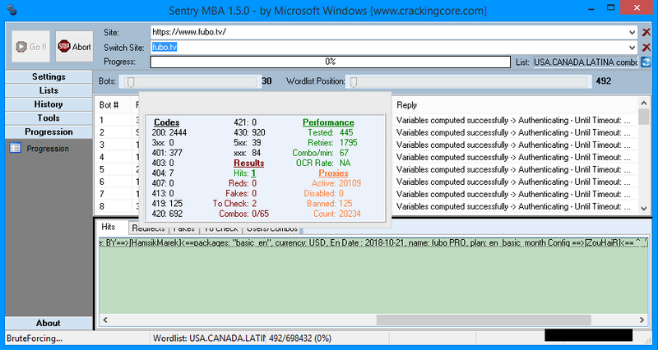
Task: Switch to the Hits tab
Action: point(109,227)
